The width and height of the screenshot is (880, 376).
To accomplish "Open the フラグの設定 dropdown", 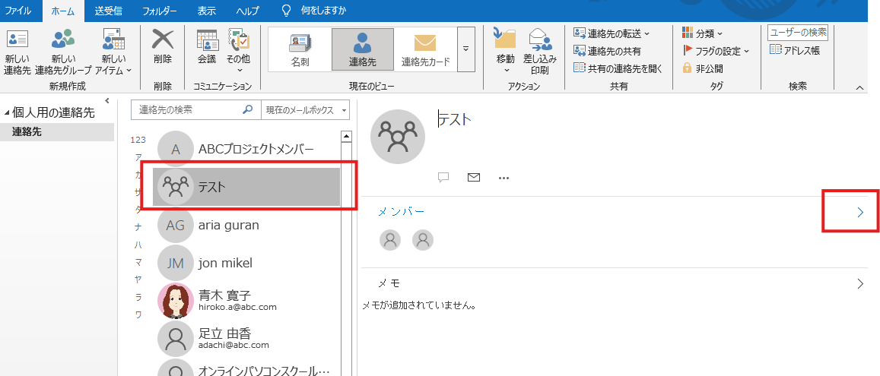I will [716, 51].
